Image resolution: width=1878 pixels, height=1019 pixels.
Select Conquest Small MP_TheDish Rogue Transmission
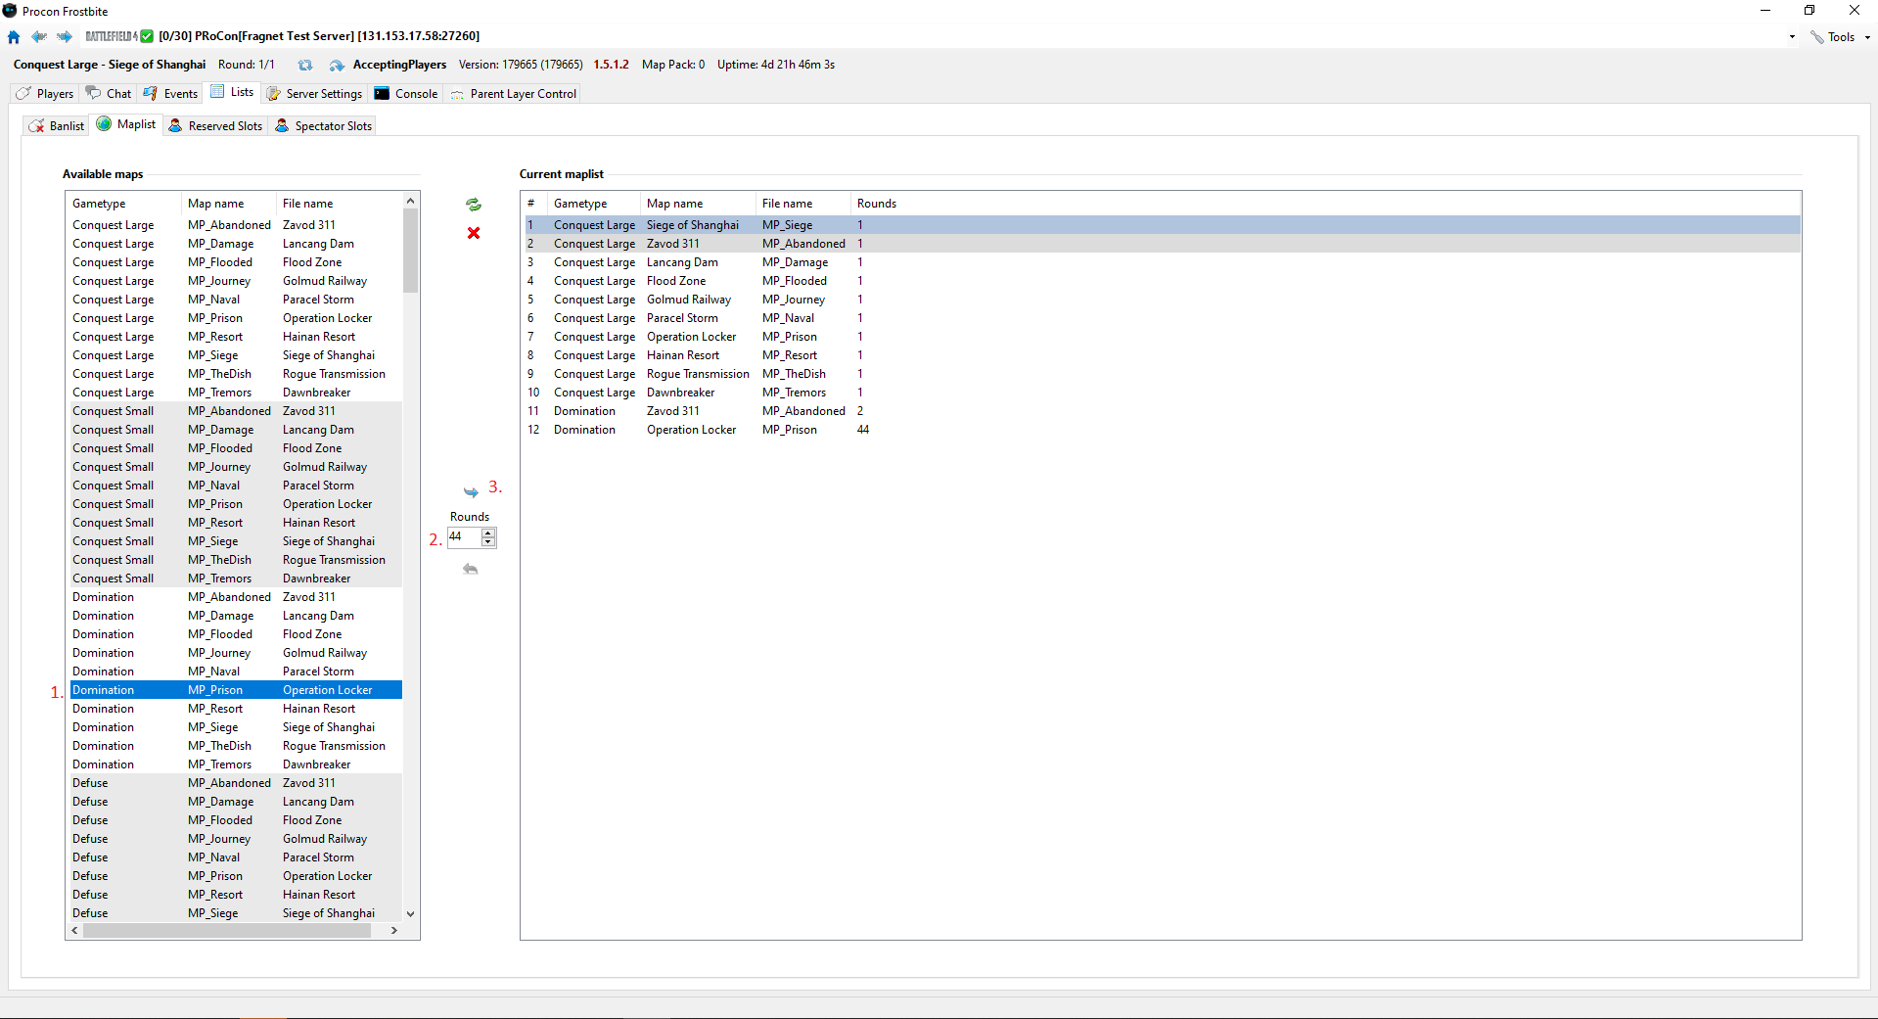point(235,560)
